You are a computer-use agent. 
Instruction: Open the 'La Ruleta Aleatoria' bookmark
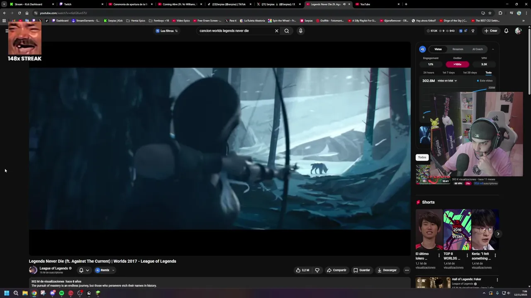(252, 20)
